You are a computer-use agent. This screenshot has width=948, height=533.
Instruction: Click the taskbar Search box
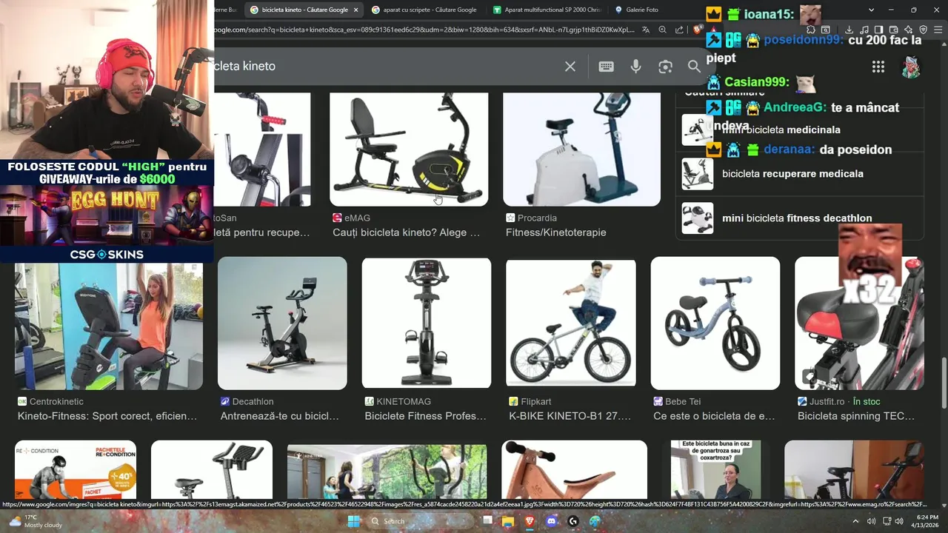[x=418, y=521]
